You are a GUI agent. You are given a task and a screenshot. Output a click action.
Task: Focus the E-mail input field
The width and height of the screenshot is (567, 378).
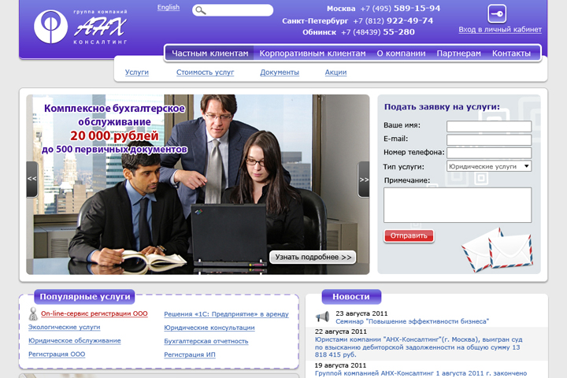[x=489, y=139]
